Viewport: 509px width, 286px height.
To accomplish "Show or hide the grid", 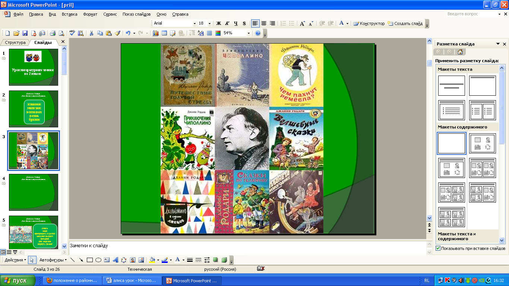I will (209, 33).
